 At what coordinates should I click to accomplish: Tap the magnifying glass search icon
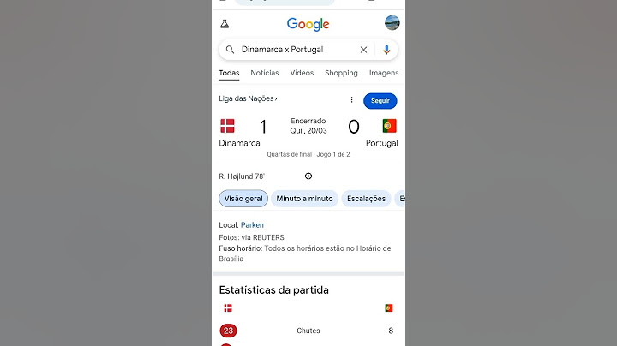231,50
